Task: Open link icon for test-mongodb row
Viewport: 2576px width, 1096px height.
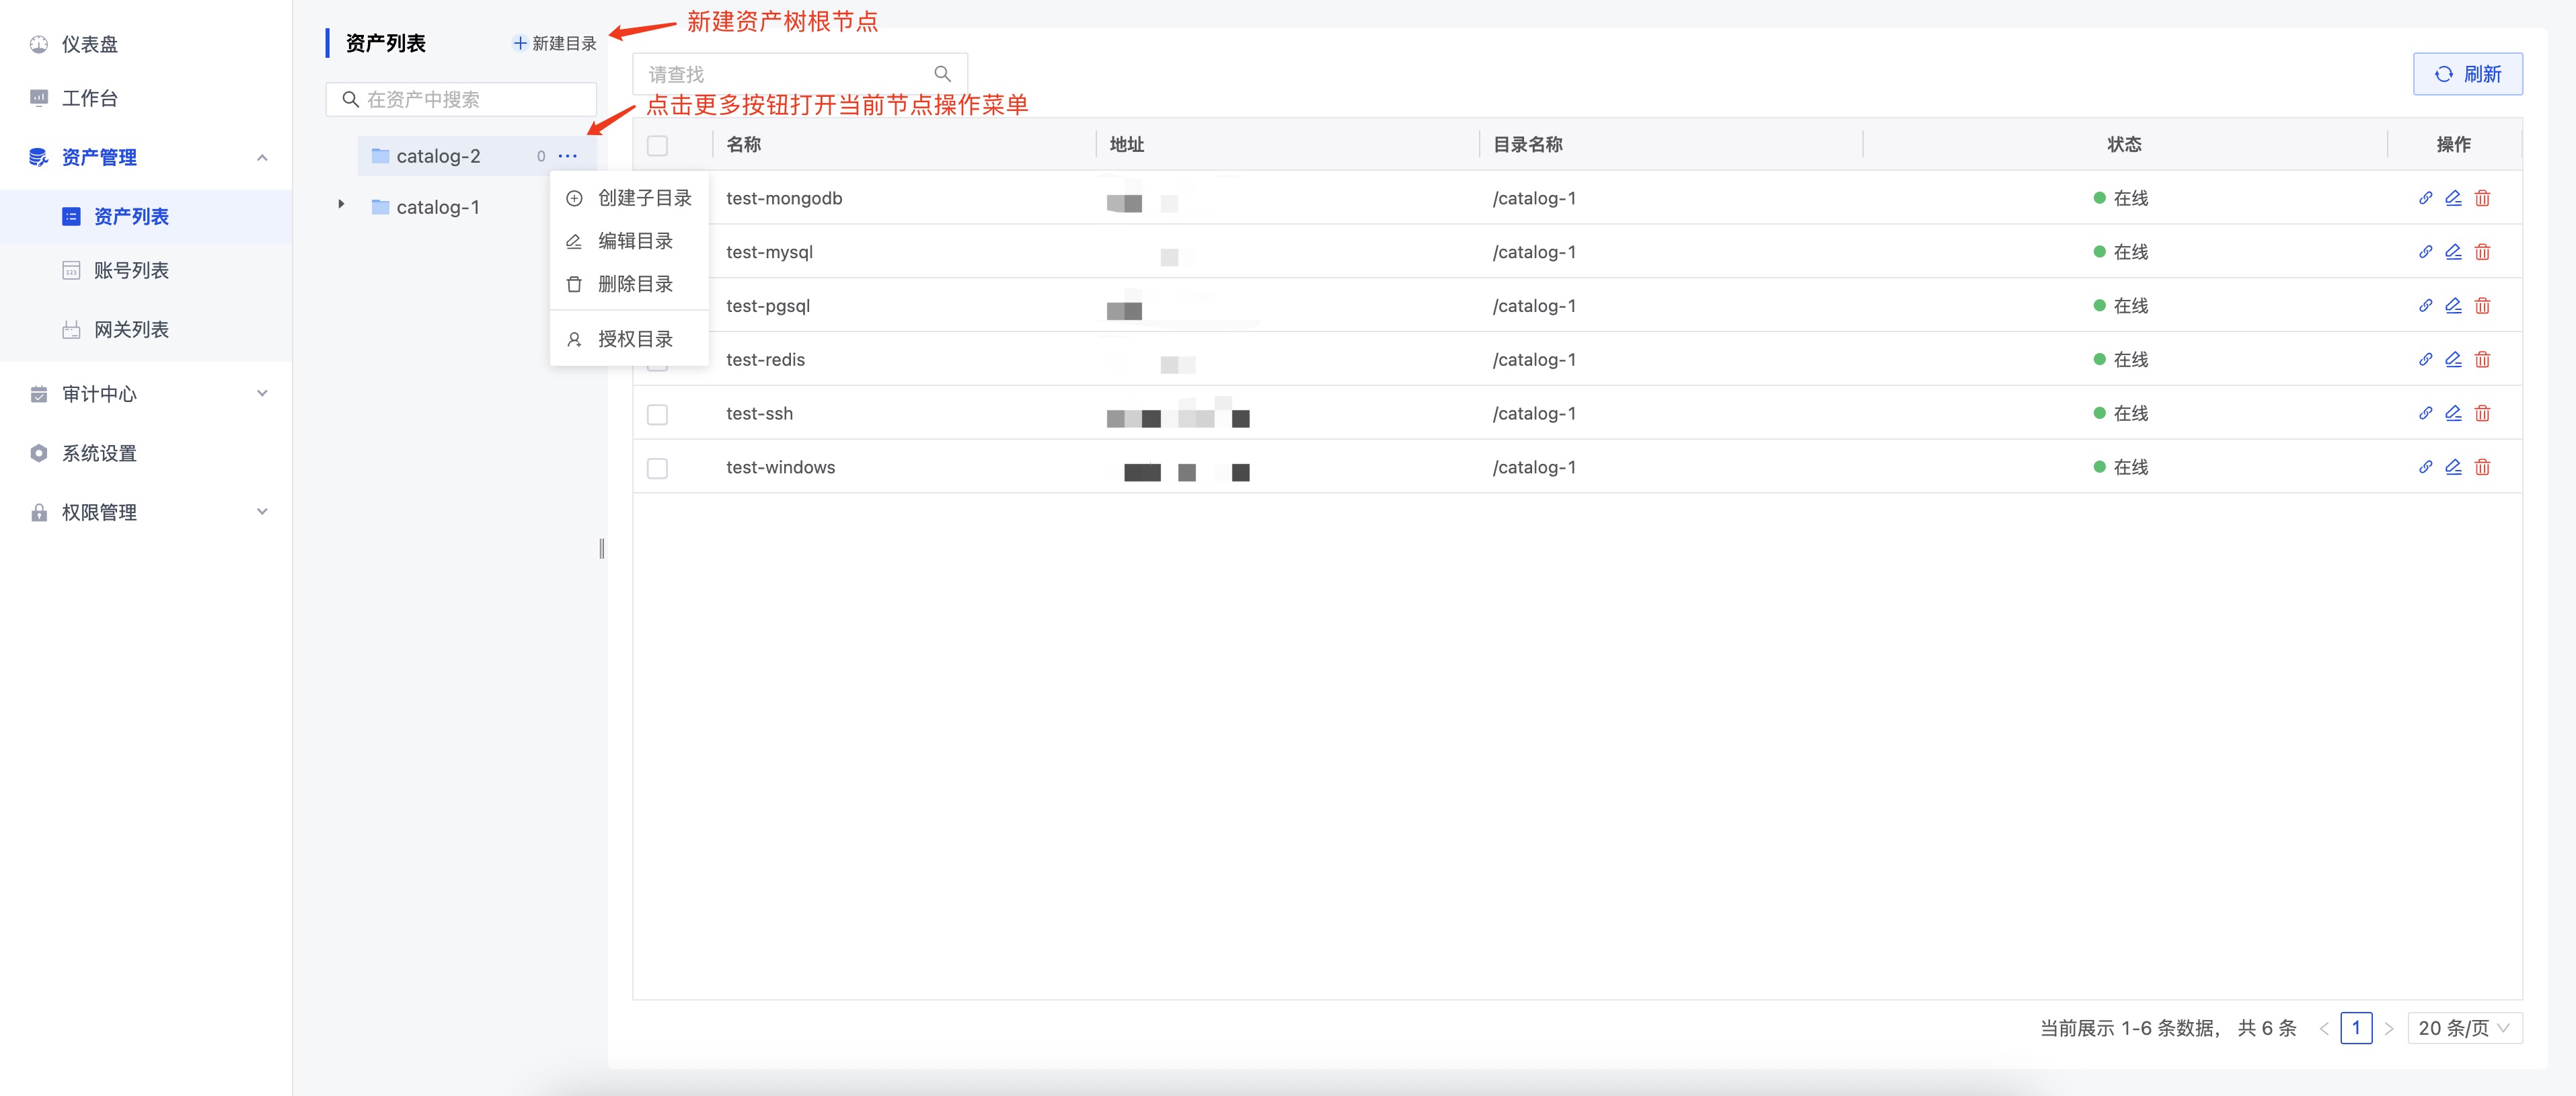Action: pyautogui.click(x=2425, y=198)
